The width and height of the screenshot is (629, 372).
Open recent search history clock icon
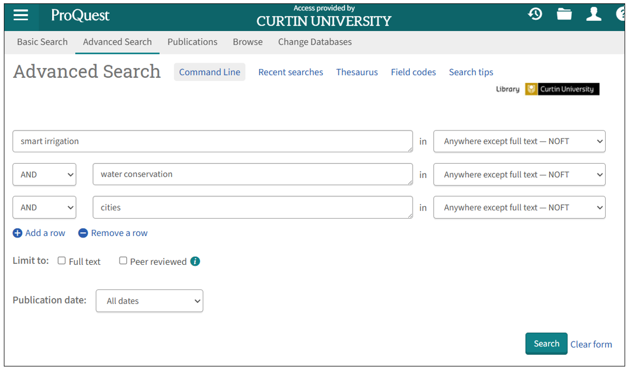(535, 14)
